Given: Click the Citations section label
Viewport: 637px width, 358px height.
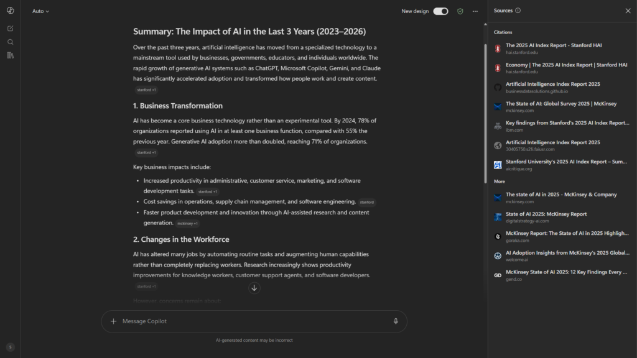Looking at the screenshot, I should [x=503, y=32].
